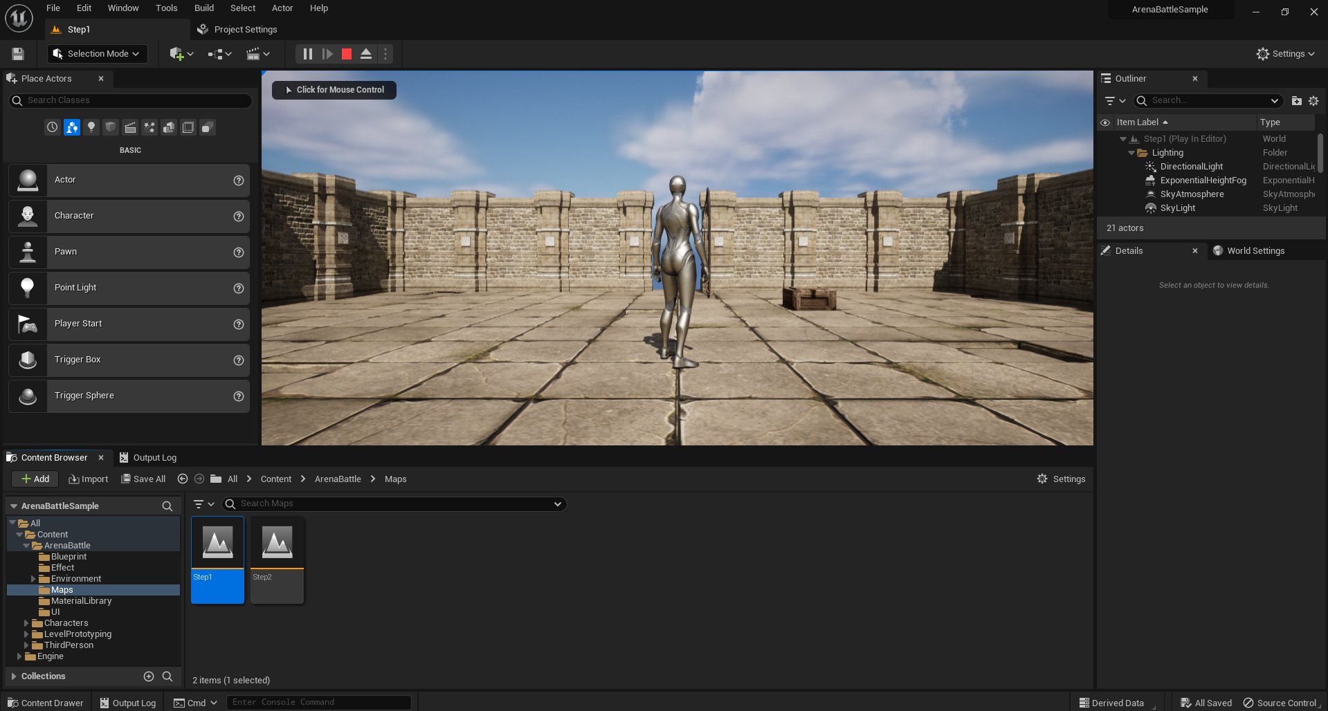Viewport: 1328px width, 711px height.
Task: Toggle visibility column in the Outliner header
Action: coord(1105,122)
